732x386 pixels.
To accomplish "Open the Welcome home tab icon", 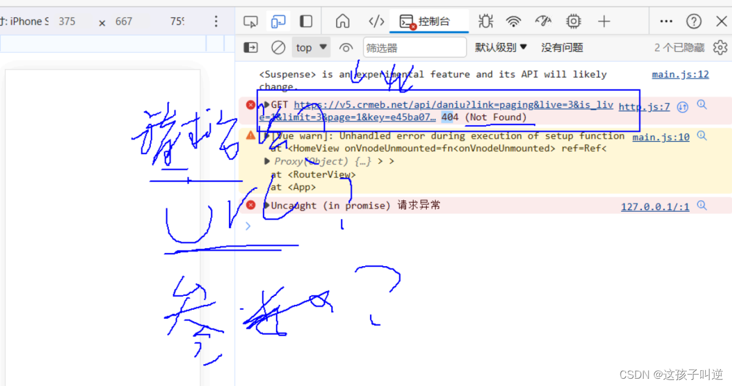I will click(343, 22).
